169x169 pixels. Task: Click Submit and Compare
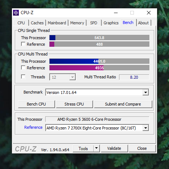pyautogui.click(x=123, y=104)
